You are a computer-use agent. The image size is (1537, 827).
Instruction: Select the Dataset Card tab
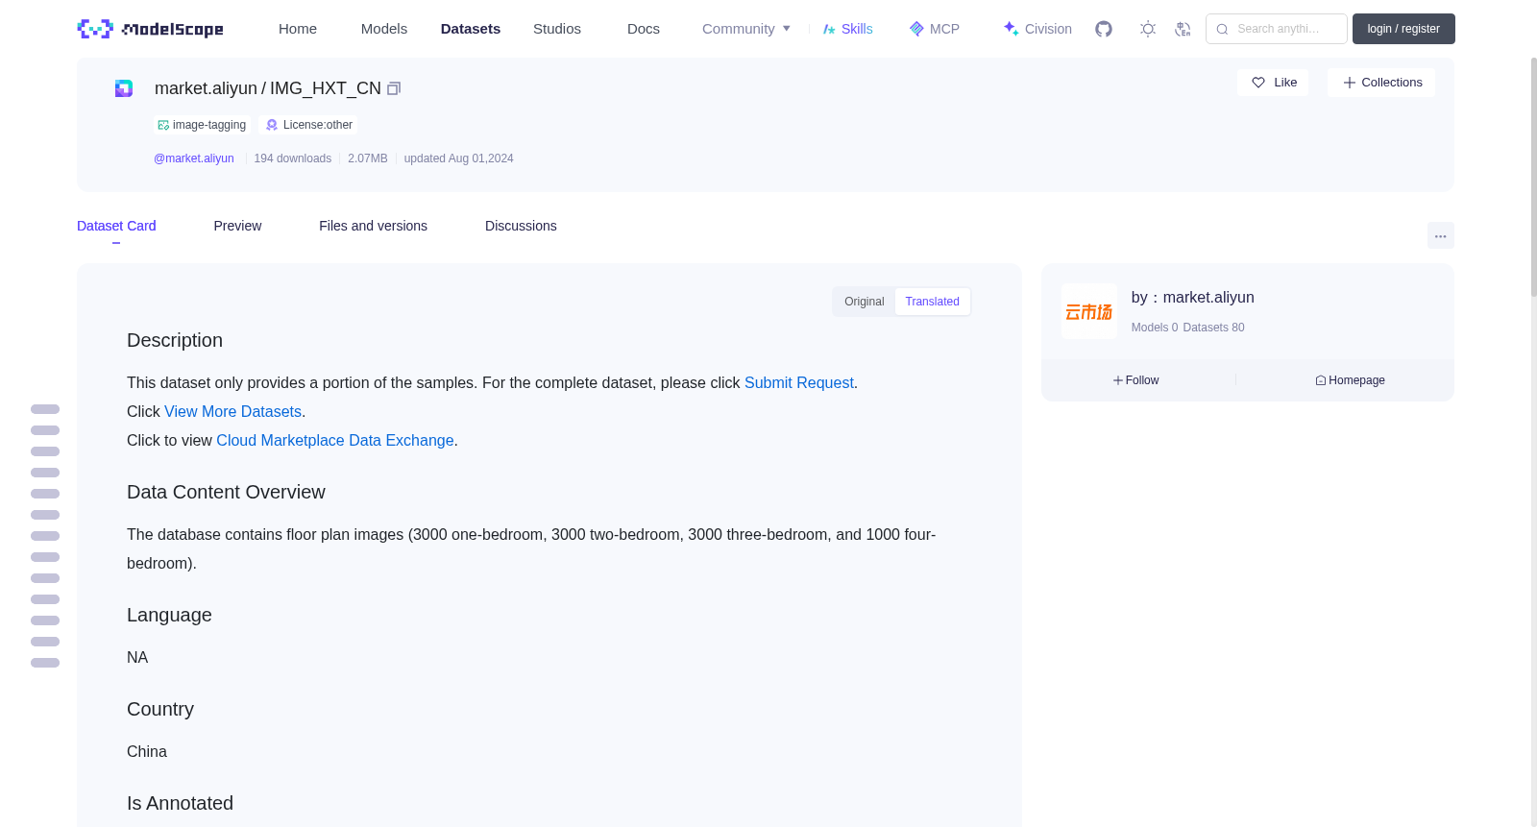click(x=116, y=226)
